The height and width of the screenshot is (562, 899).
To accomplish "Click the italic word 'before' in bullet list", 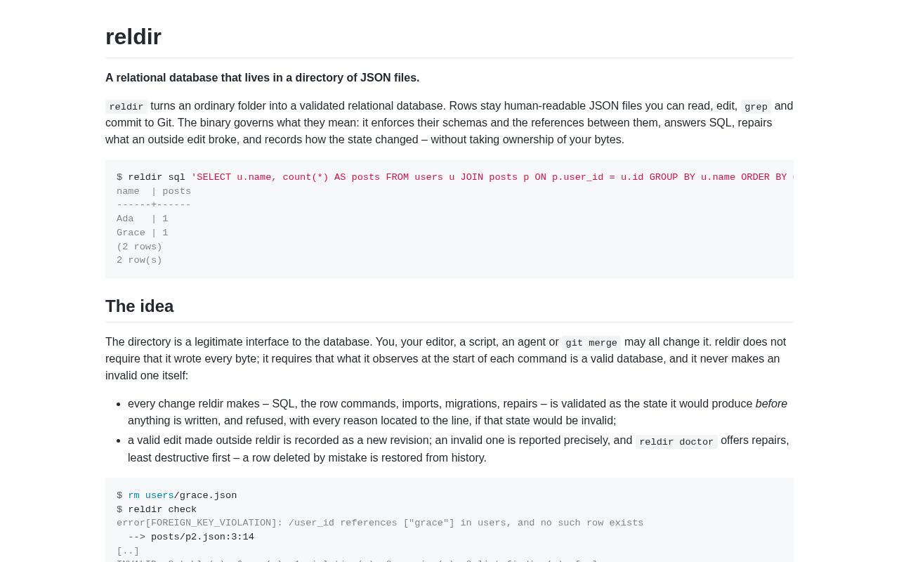I will [771, 403].
